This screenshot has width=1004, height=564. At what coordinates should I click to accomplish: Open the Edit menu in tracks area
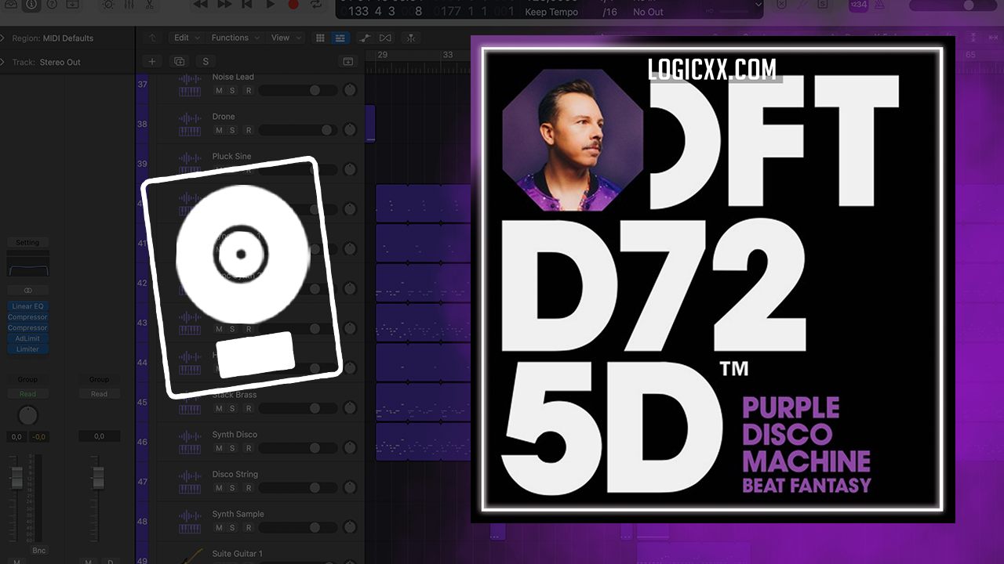(185, 38)
